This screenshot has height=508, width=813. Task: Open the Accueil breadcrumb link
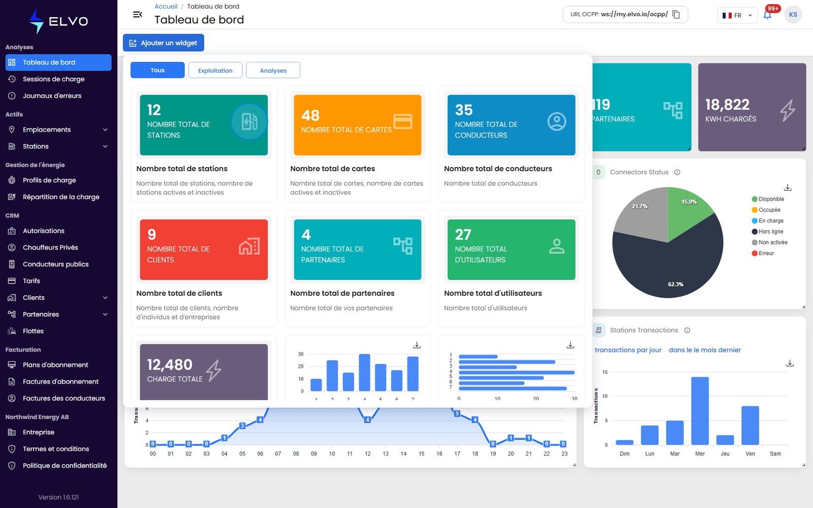click(166, 6)
